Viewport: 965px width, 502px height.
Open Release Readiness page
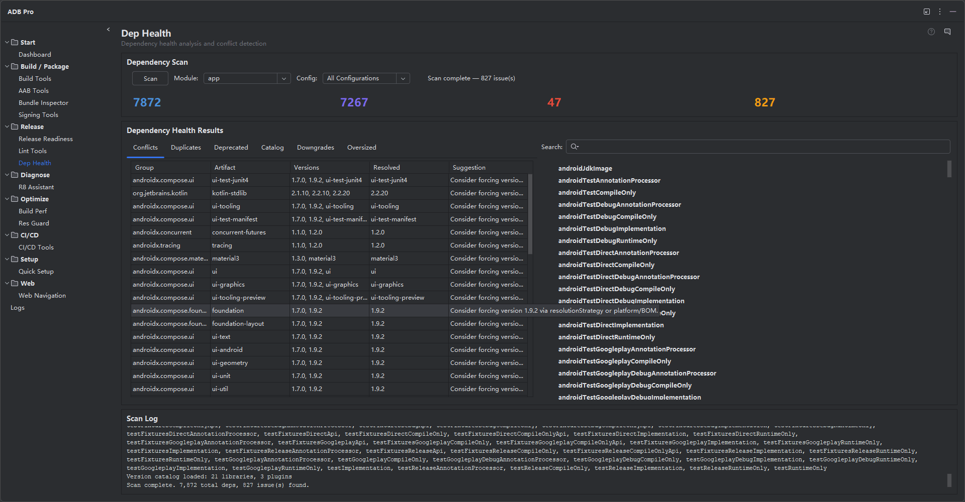46,139
